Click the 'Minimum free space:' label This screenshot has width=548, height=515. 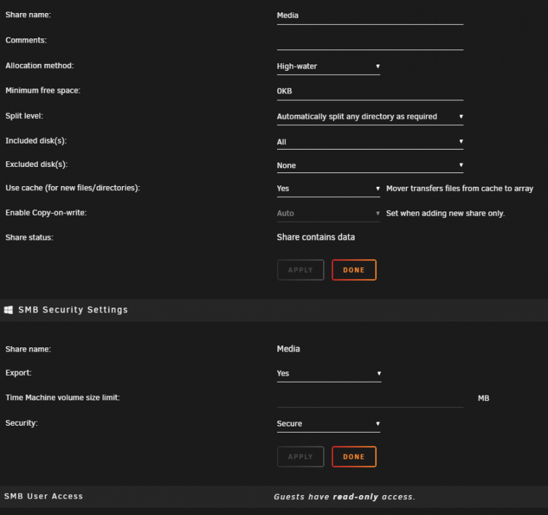click(43, 91)
